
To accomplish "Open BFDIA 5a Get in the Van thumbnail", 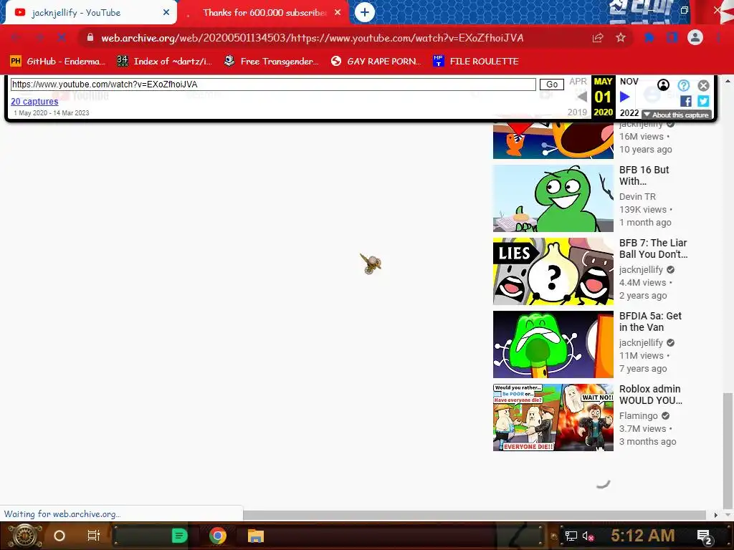I will (553, 344).
